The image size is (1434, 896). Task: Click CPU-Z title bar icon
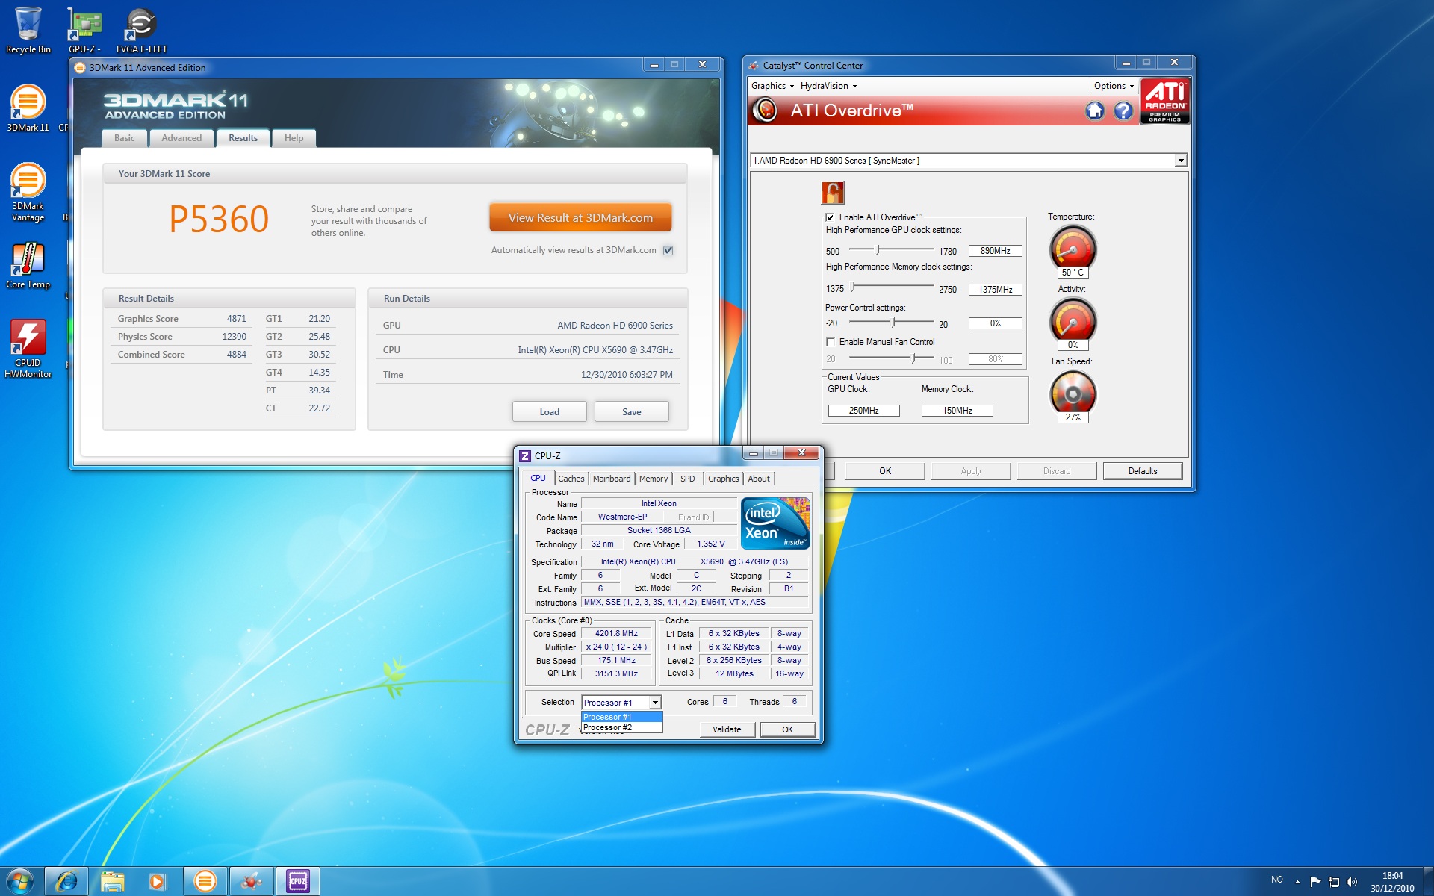click(x=525, y=455)
